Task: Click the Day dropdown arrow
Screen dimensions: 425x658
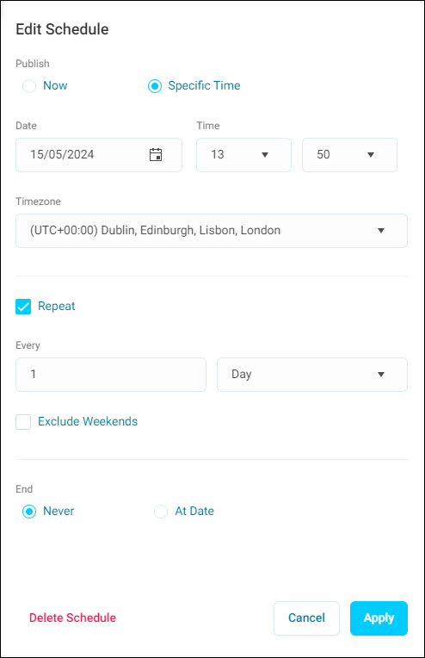Action: point(381,375)
